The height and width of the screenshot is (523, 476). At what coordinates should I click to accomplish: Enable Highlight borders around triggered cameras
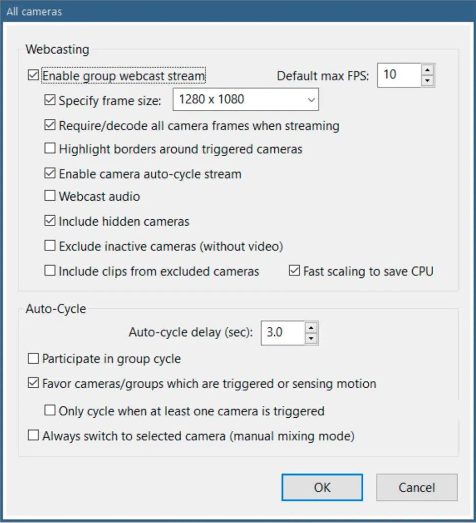(50, 149)
